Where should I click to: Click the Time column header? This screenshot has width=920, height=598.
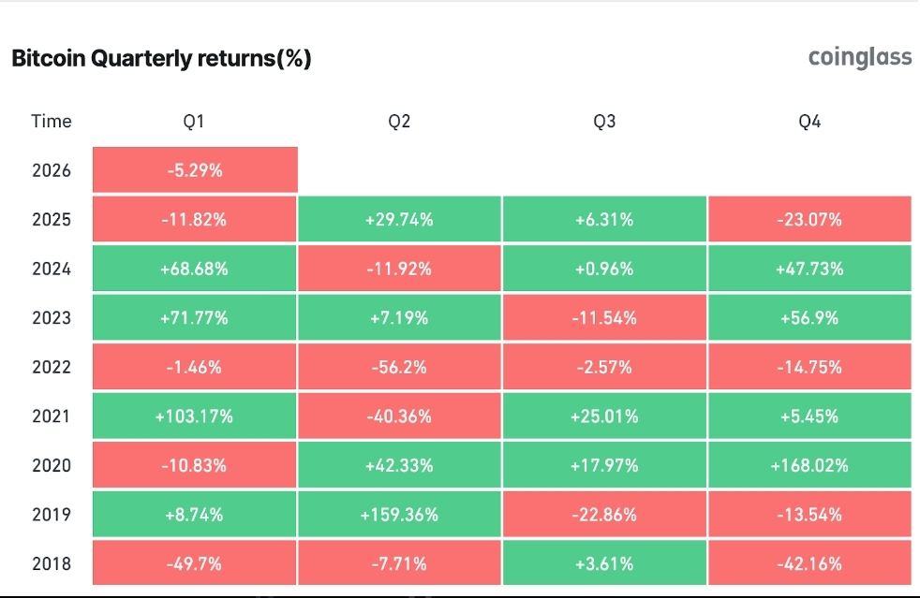(51, 122)
